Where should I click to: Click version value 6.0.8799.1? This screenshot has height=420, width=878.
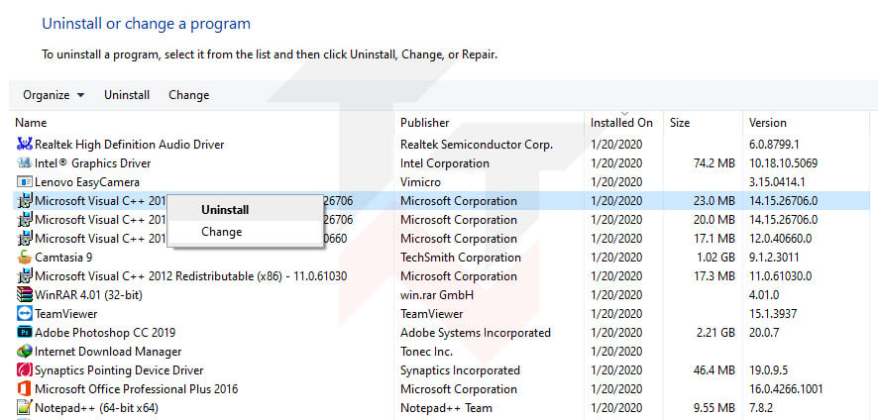(x=774, y=145)
